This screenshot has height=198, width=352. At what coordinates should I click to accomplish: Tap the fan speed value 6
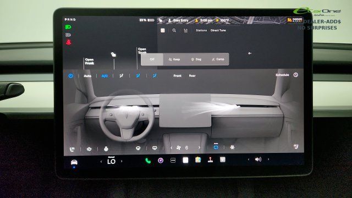186,148
